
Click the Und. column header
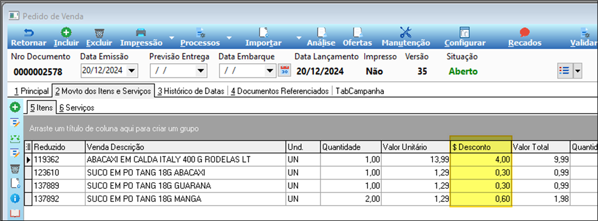click(x=303, y=147)
